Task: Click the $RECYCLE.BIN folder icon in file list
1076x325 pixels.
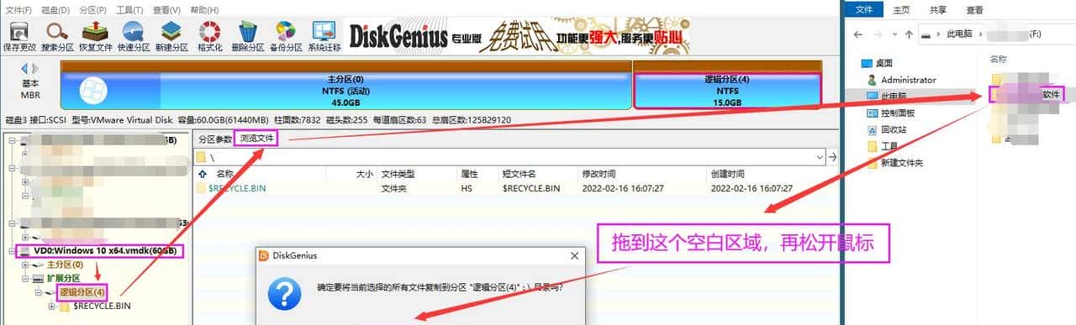Action: pyautogui.click(x=201, y=188)
